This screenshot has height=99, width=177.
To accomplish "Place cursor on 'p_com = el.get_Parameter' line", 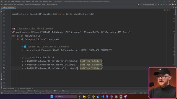I will 67,50.
